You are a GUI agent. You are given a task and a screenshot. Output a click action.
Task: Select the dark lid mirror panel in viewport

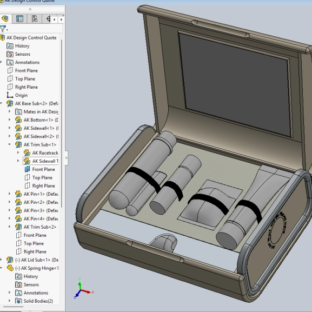(235, 84)
